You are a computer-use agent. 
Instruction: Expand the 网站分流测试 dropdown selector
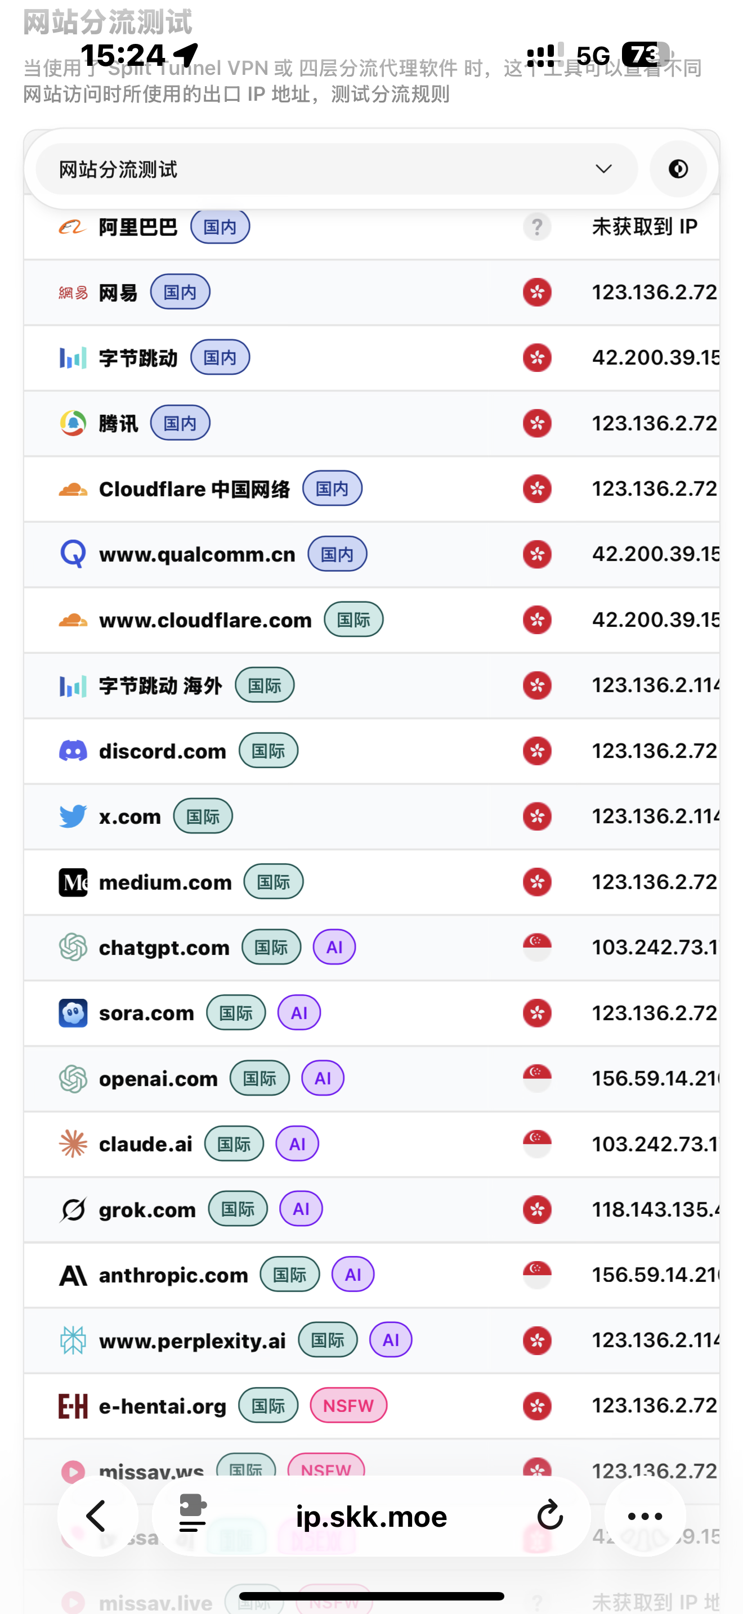pos(336,169)
